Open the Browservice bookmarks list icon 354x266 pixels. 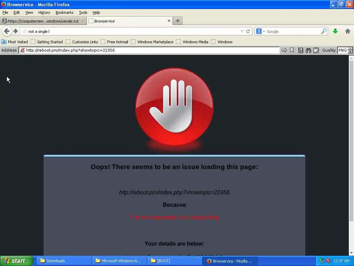[x=301, y=50]
